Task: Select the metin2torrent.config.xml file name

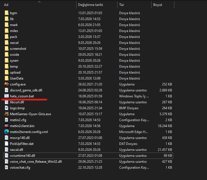Action: point(29,132)
